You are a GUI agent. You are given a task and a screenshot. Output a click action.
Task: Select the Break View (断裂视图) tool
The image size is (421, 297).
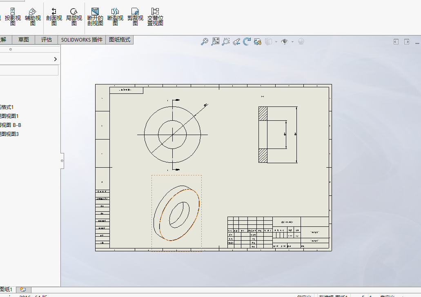point(115,17)
